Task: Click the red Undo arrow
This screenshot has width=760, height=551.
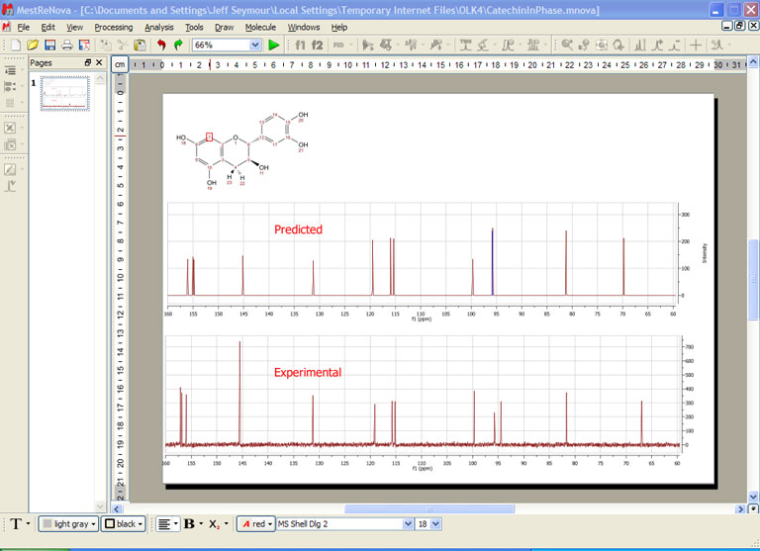Action: pyautogui.click(x=161, y=46)
